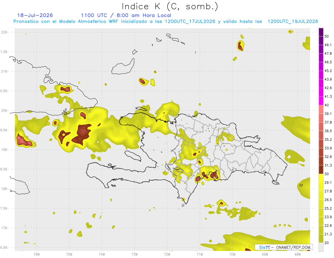Pick the bright yellow swatch between 29.1 and 30
This screenshot has height=258, width=334.
click(x=321, y=178)
